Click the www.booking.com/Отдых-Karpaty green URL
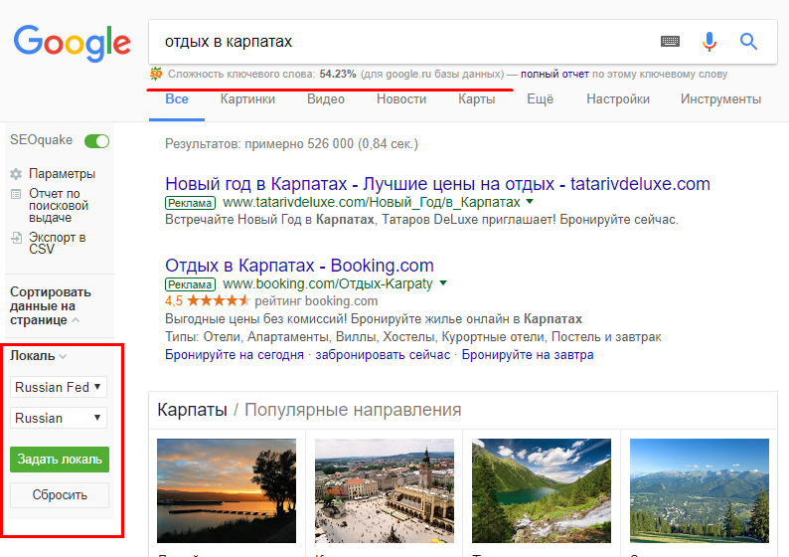Viewport: 789px width, 557px height. pos(328,283)
